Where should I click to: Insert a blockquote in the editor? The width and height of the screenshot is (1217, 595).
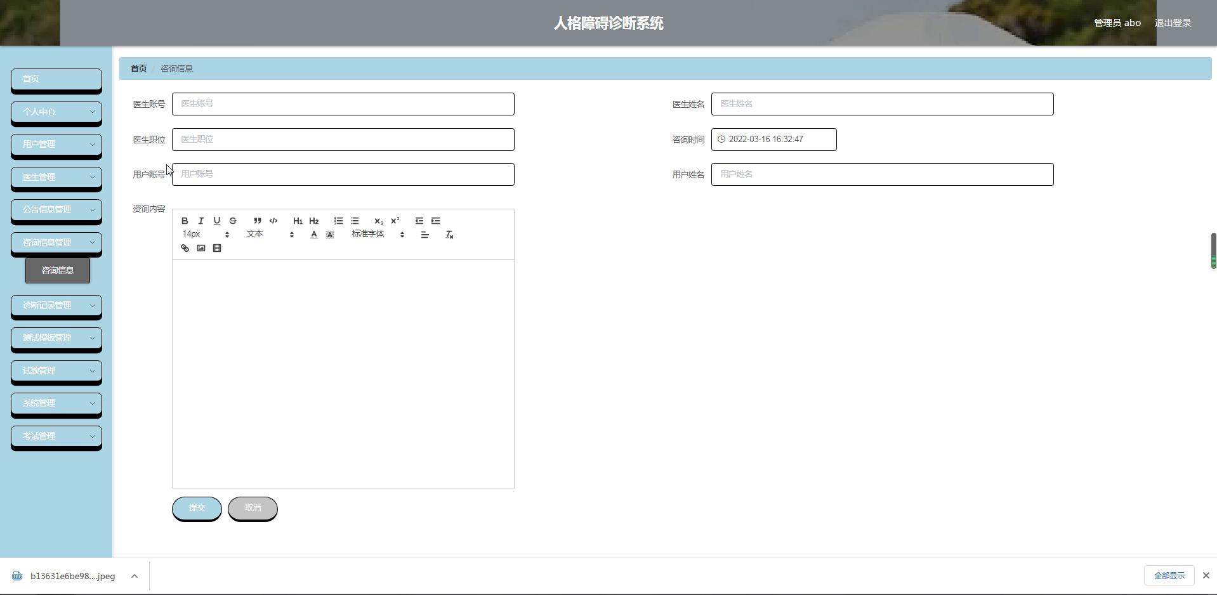257,221
